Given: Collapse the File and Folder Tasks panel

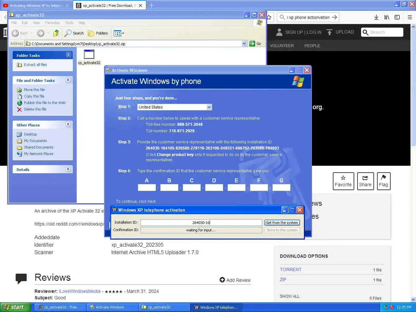Looking at the screenshot, I should pyautogui.click(x=68, y=80).
